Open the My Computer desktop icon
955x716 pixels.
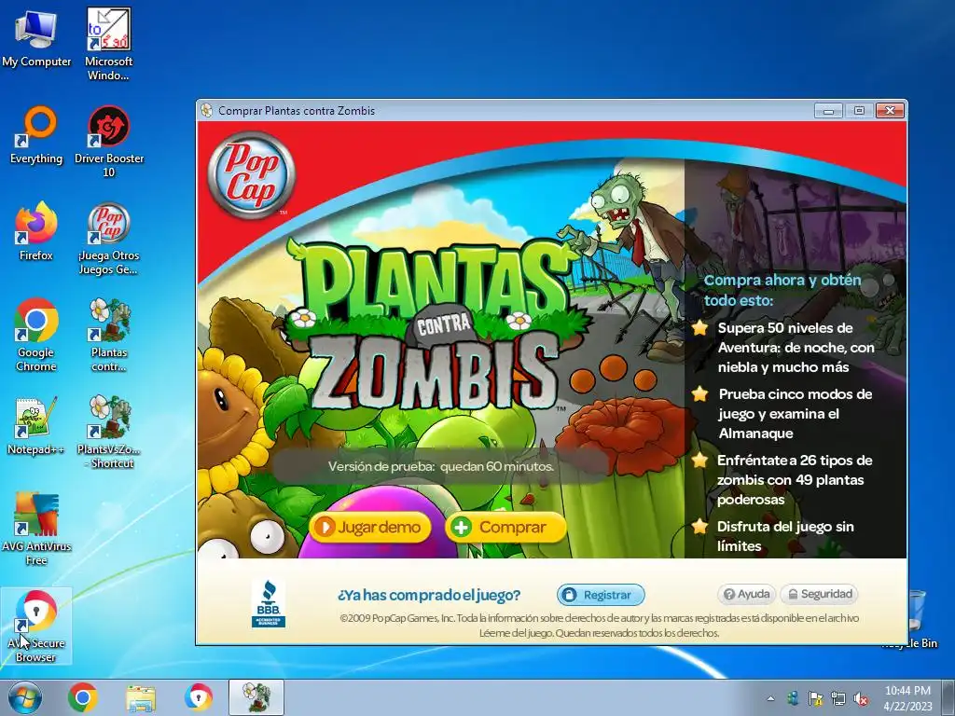pos(36,38)
